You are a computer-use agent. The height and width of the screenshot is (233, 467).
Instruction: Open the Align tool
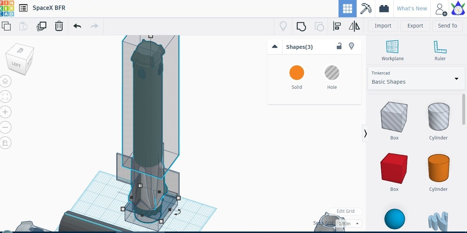tap(336, 26)
